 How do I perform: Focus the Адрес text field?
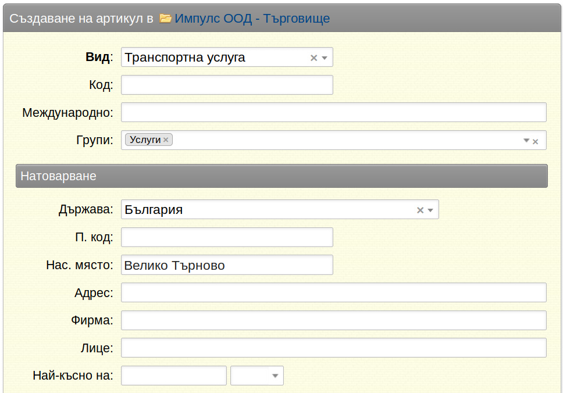pyautogui.click(x=334, y=292)
